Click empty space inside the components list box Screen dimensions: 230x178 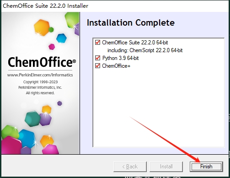(159, 107)
